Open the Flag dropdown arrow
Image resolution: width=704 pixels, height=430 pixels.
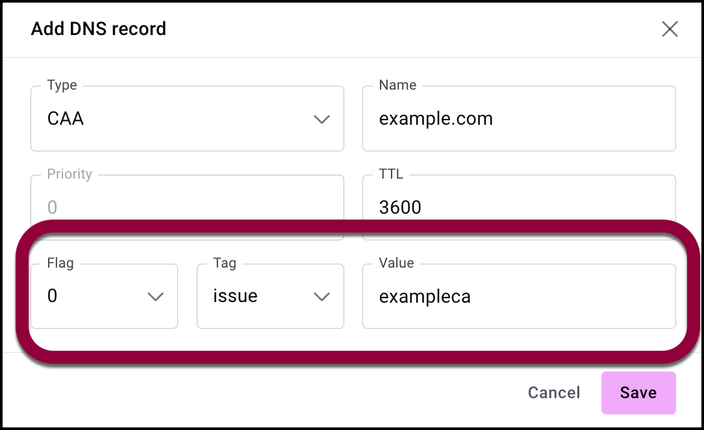(155, 296)
